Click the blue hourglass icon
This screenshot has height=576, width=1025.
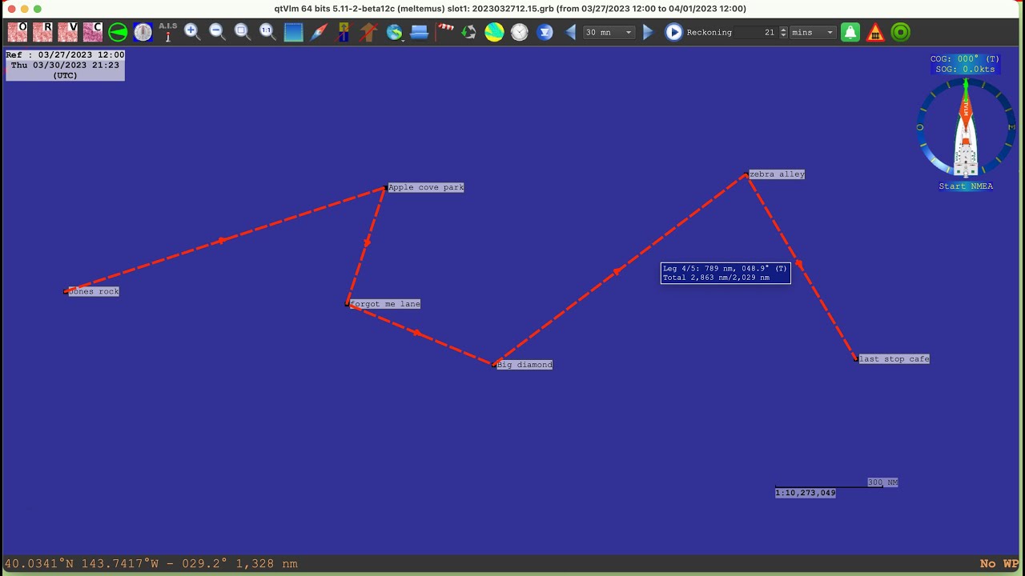tap(545, 32)
